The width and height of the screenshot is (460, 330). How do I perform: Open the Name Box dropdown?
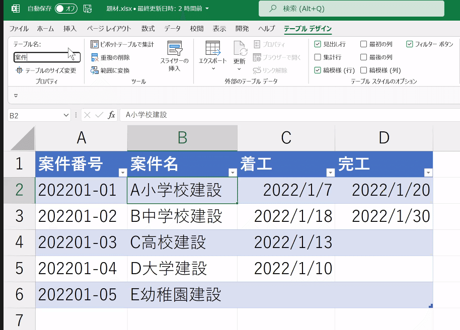pos(65,115)
